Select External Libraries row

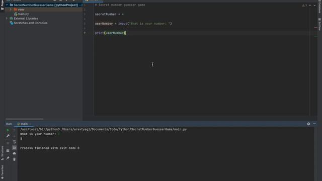[x=44, y=19]
